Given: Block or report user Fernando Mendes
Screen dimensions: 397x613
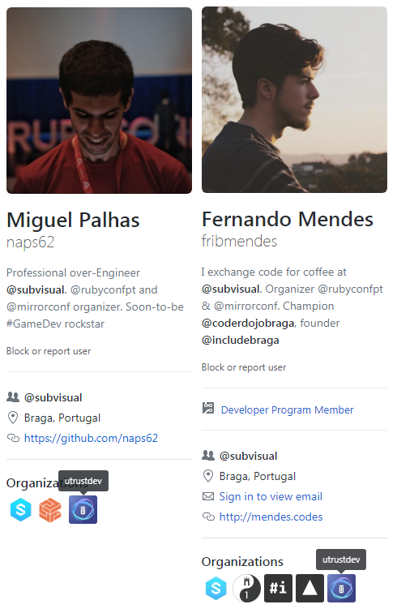Looking at the screenshot, I should click(x=244, y=367).
